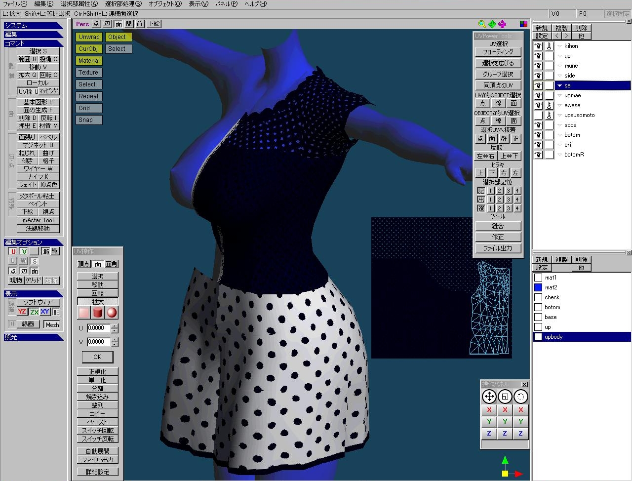Expand the mune object triangle
Viewport: 632px width, 481px height.
point(559,66)
